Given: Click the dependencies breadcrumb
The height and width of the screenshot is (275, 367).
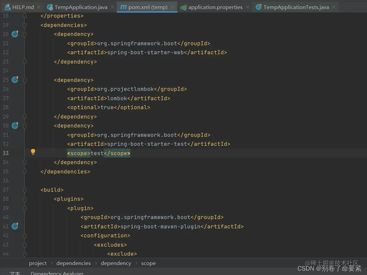Looking at the screenshot, I should 73,263.
